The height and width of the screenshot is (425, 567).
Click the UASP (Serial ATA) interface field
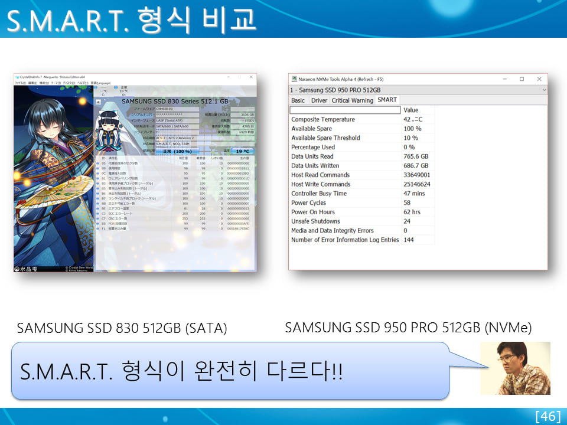[177, 120]
